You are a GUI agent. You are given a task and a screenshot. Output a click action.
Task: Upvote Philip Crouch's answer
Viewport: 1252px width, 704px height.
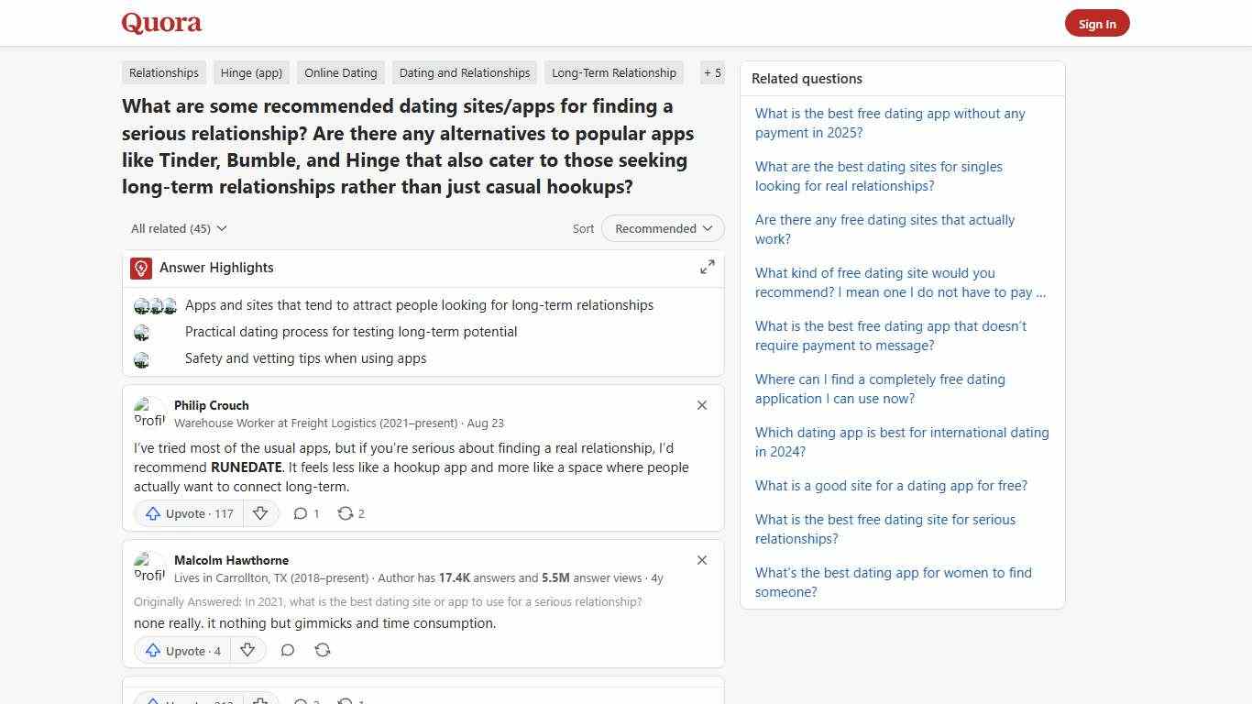(x=188, y=513)
